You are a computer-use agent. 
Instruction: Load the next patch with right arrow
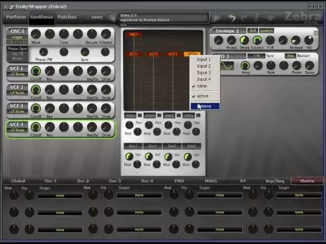[x=217, y=18]
